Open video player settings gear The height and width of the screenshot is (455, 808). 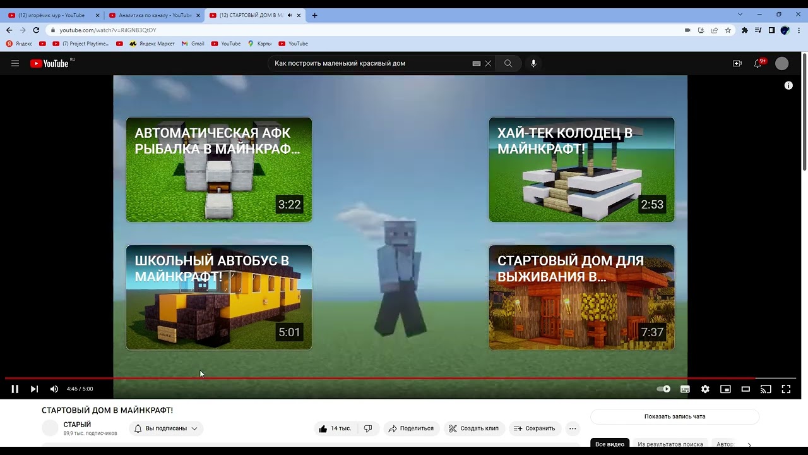705,389
